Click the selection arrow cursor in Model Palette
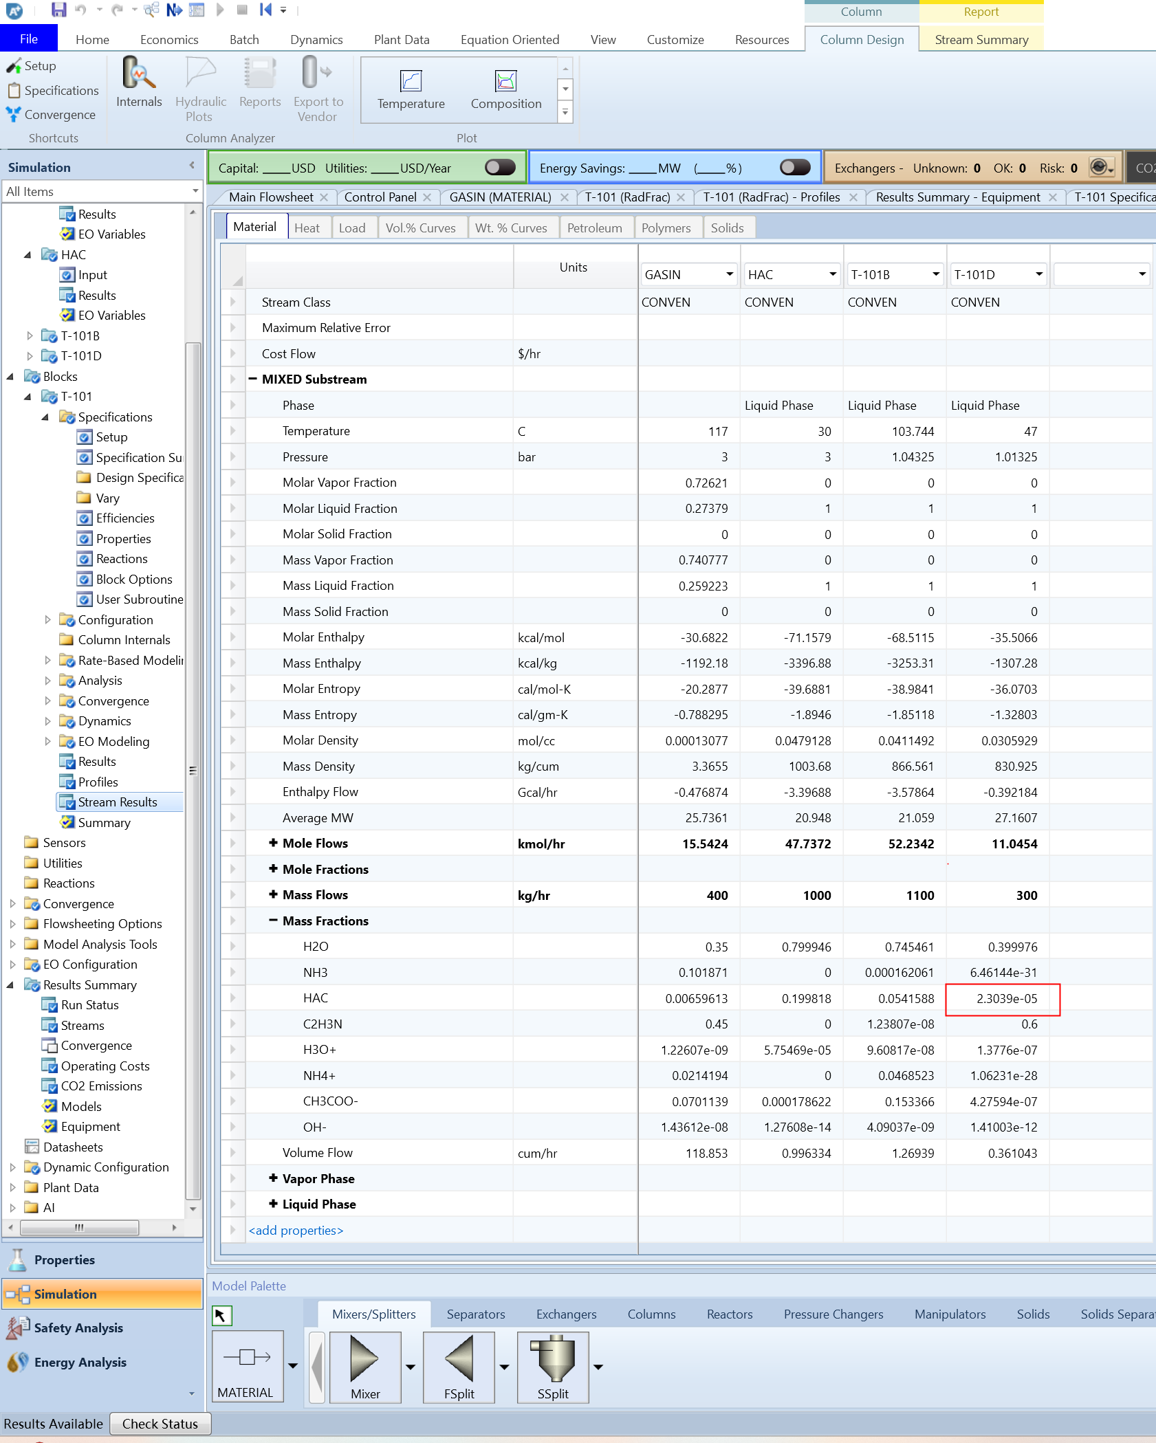The height and width of the screenshot is (1443, 1156). click(221, 1315)
